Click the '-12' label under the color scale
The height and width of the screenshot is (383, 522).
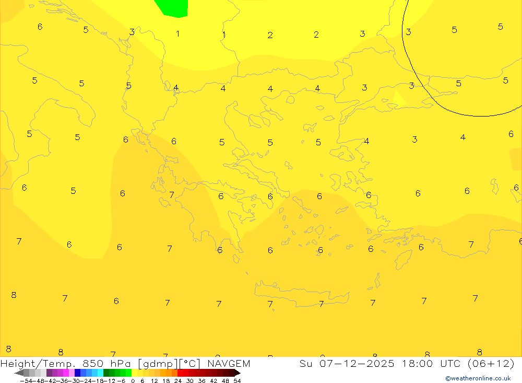[x=110, y=381]
